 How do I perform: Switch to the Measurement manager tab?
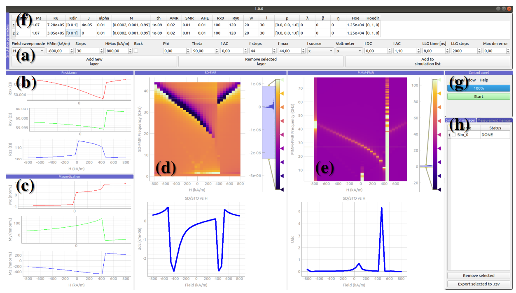click(494, 120)
